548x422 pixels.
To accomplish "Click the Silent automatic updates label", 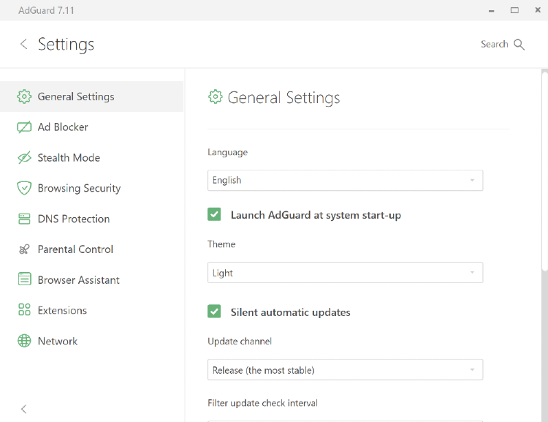I will pyautogui.click(x=290, y=312).
